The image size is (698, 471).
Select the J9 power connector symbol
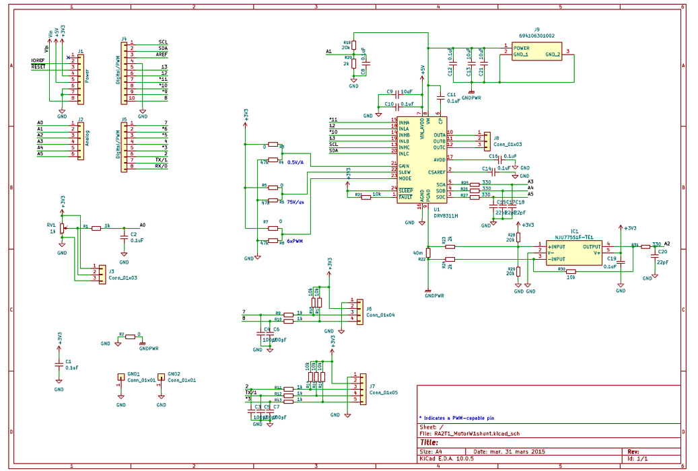536,52
